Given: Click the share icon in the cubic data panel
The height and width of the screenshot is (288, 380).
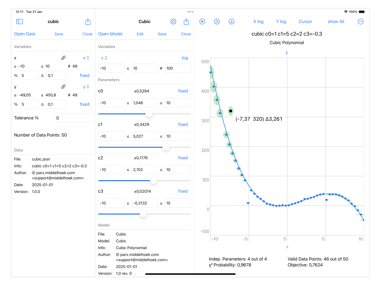Looking at the screenshot, I should pyautogui.click(x=88, y=22).
